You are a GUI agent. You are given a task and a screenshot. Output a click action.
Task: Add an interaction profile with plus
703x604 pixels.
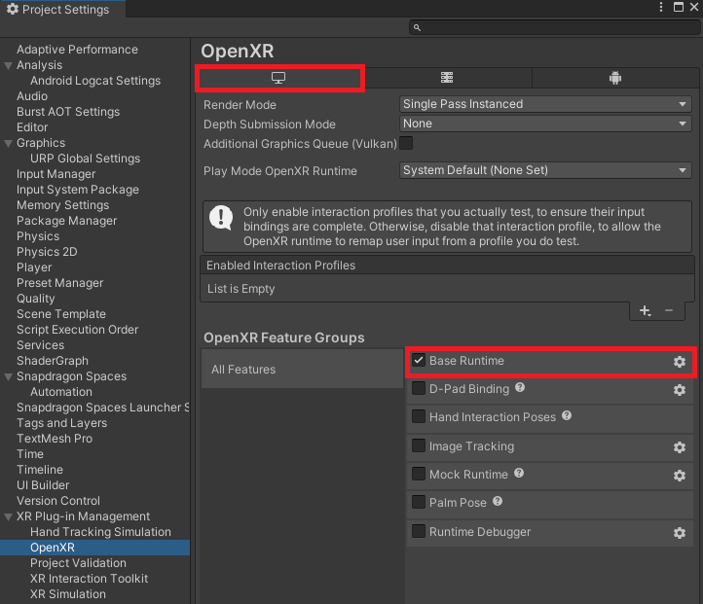tap(645, 310)
